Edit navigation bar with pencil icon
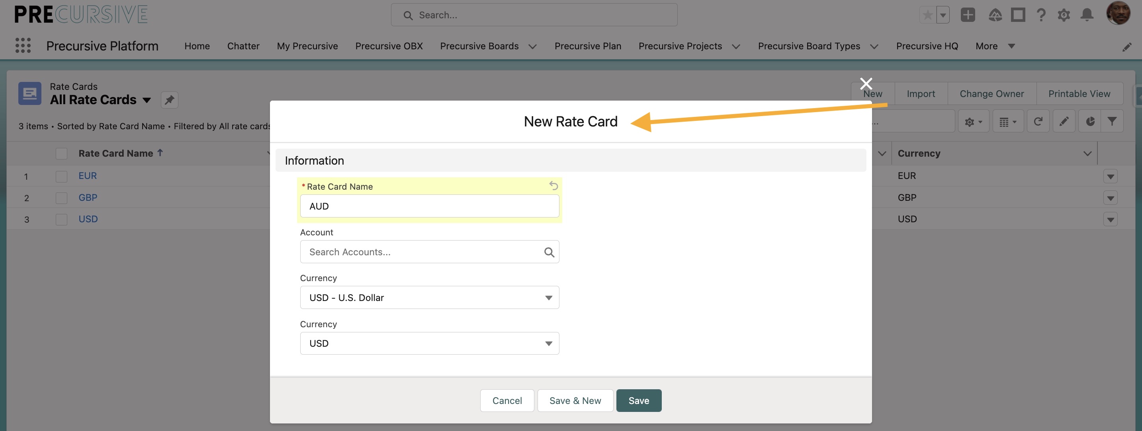This screenshot has width=1142, height=431. point(1126,47)
